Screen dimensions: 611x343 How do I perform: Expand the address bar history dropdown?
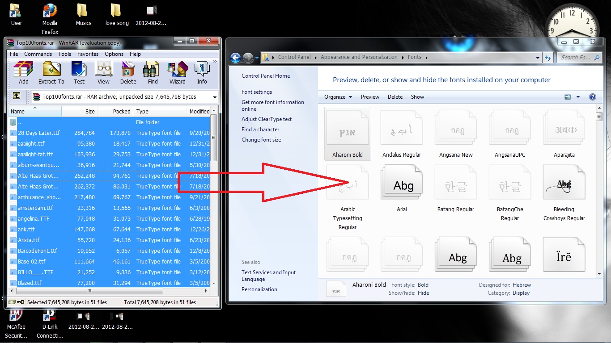pos(538,58)
